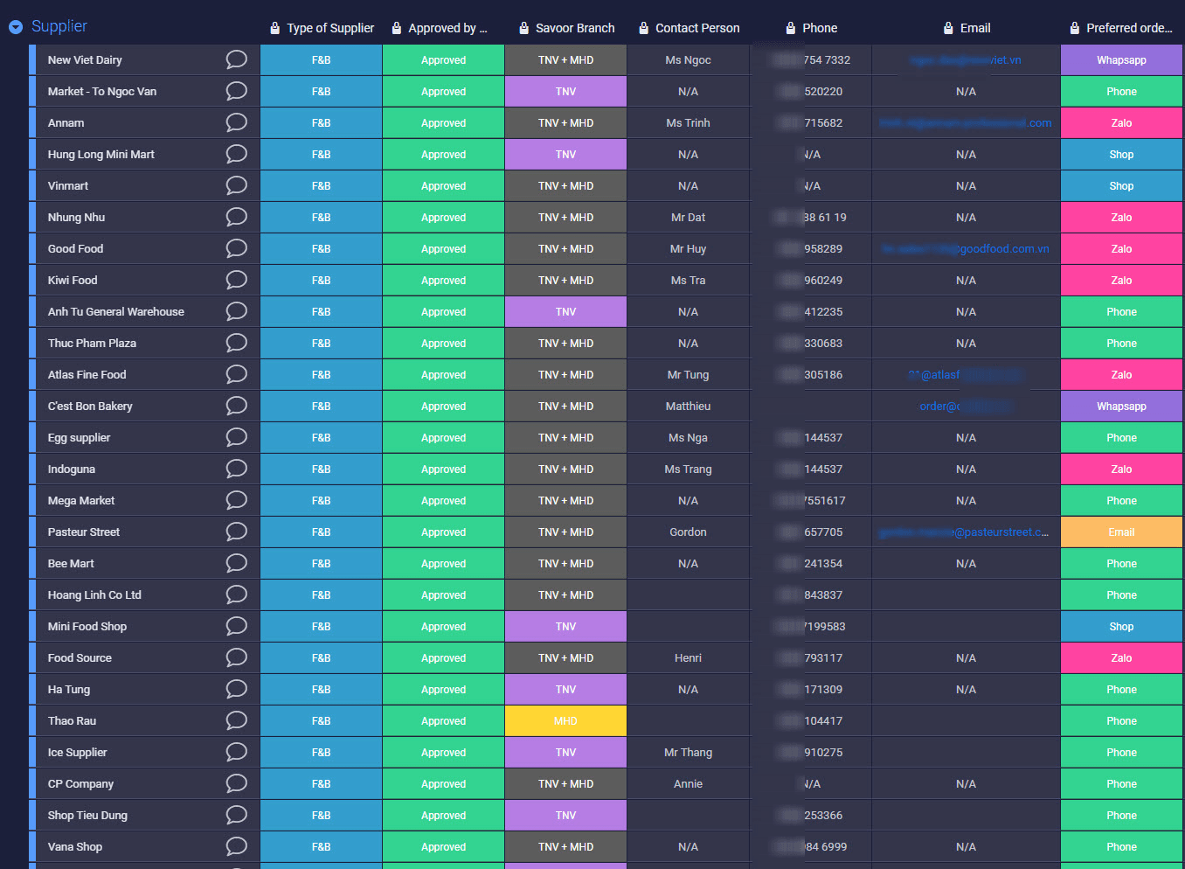Select empty phone cell for C'est Bon Bakery

click(811, 407)
